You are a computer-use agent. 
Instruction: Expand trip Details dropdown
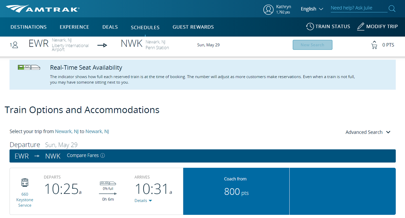coord(143,200)
